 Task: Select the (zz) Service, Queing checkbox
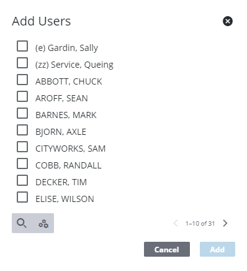click(22, 63)
